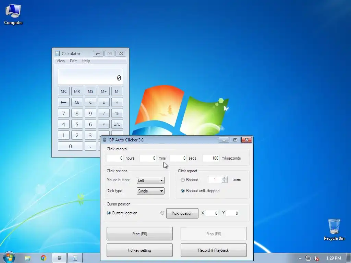Image resolution: width=351 pixels, height=263 pixels.
Task: Open the Mouse button dropdown
Action: tap(150, 180)
